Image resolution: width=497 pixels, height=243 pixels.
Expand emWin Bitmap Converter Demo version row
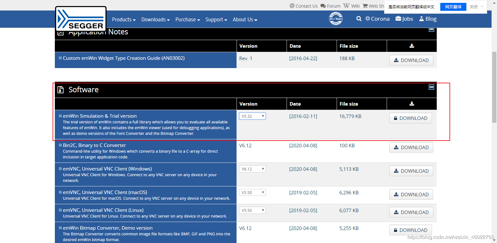coord(60,228)
